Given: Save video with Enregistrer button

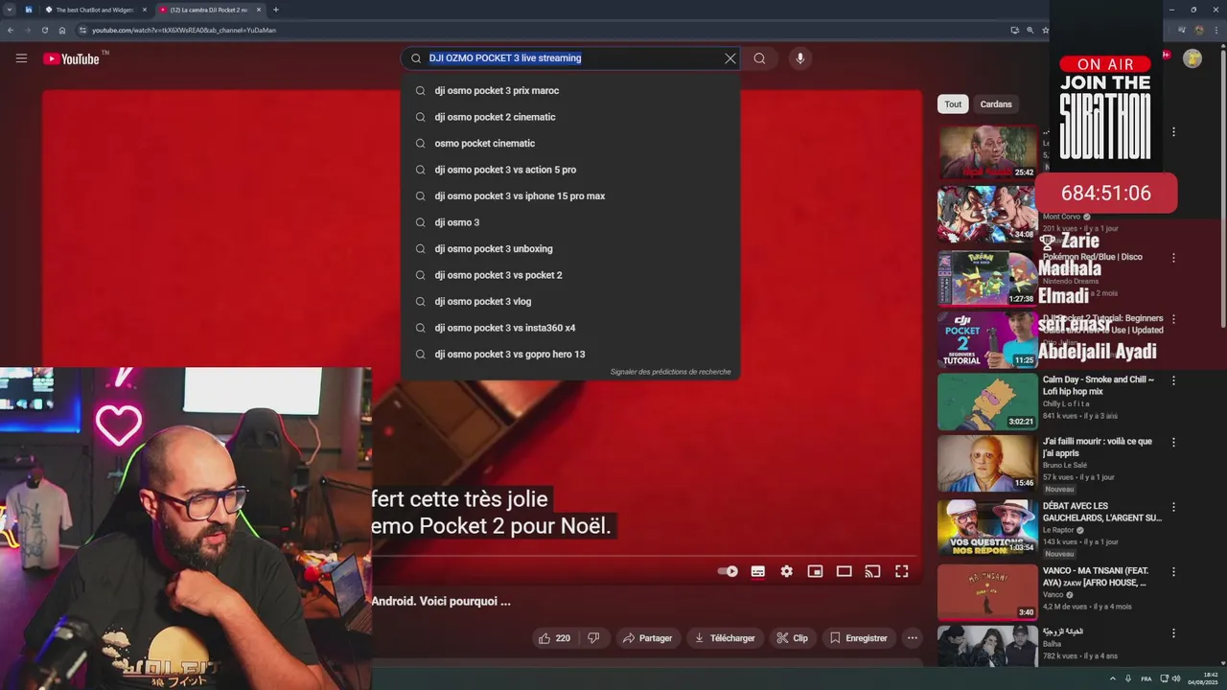Looking at the screenshot, I should click(859, 638).
